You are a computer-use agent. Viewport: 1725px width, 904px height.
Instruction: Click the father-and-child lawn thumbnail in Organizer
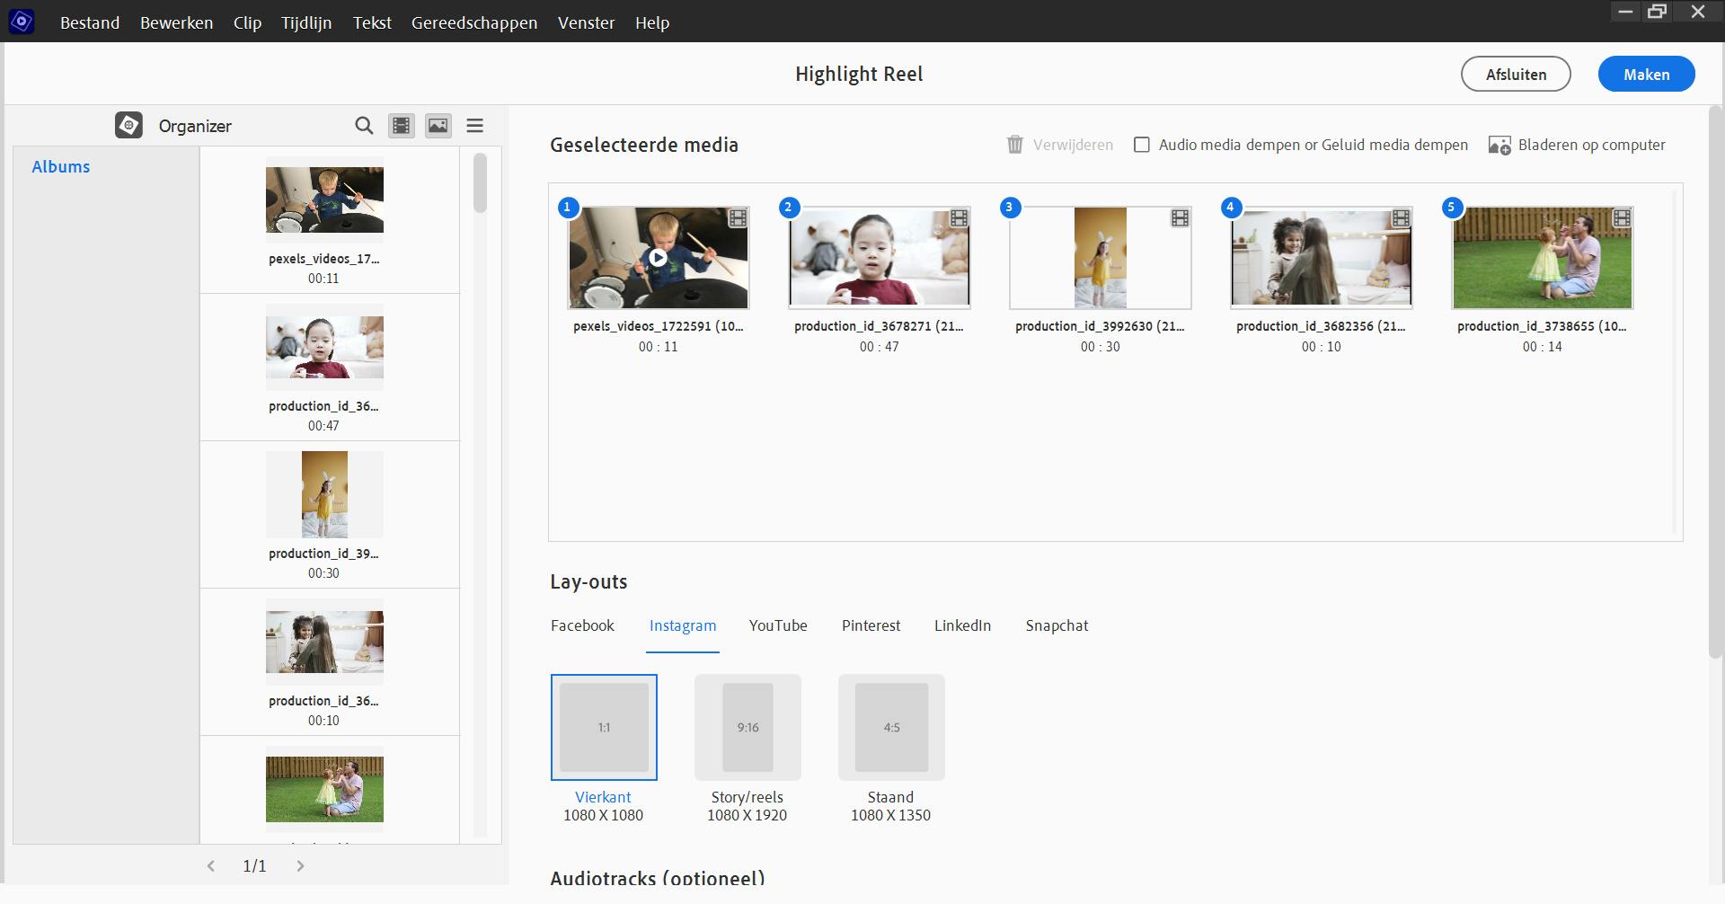click(x=324, y=789)
